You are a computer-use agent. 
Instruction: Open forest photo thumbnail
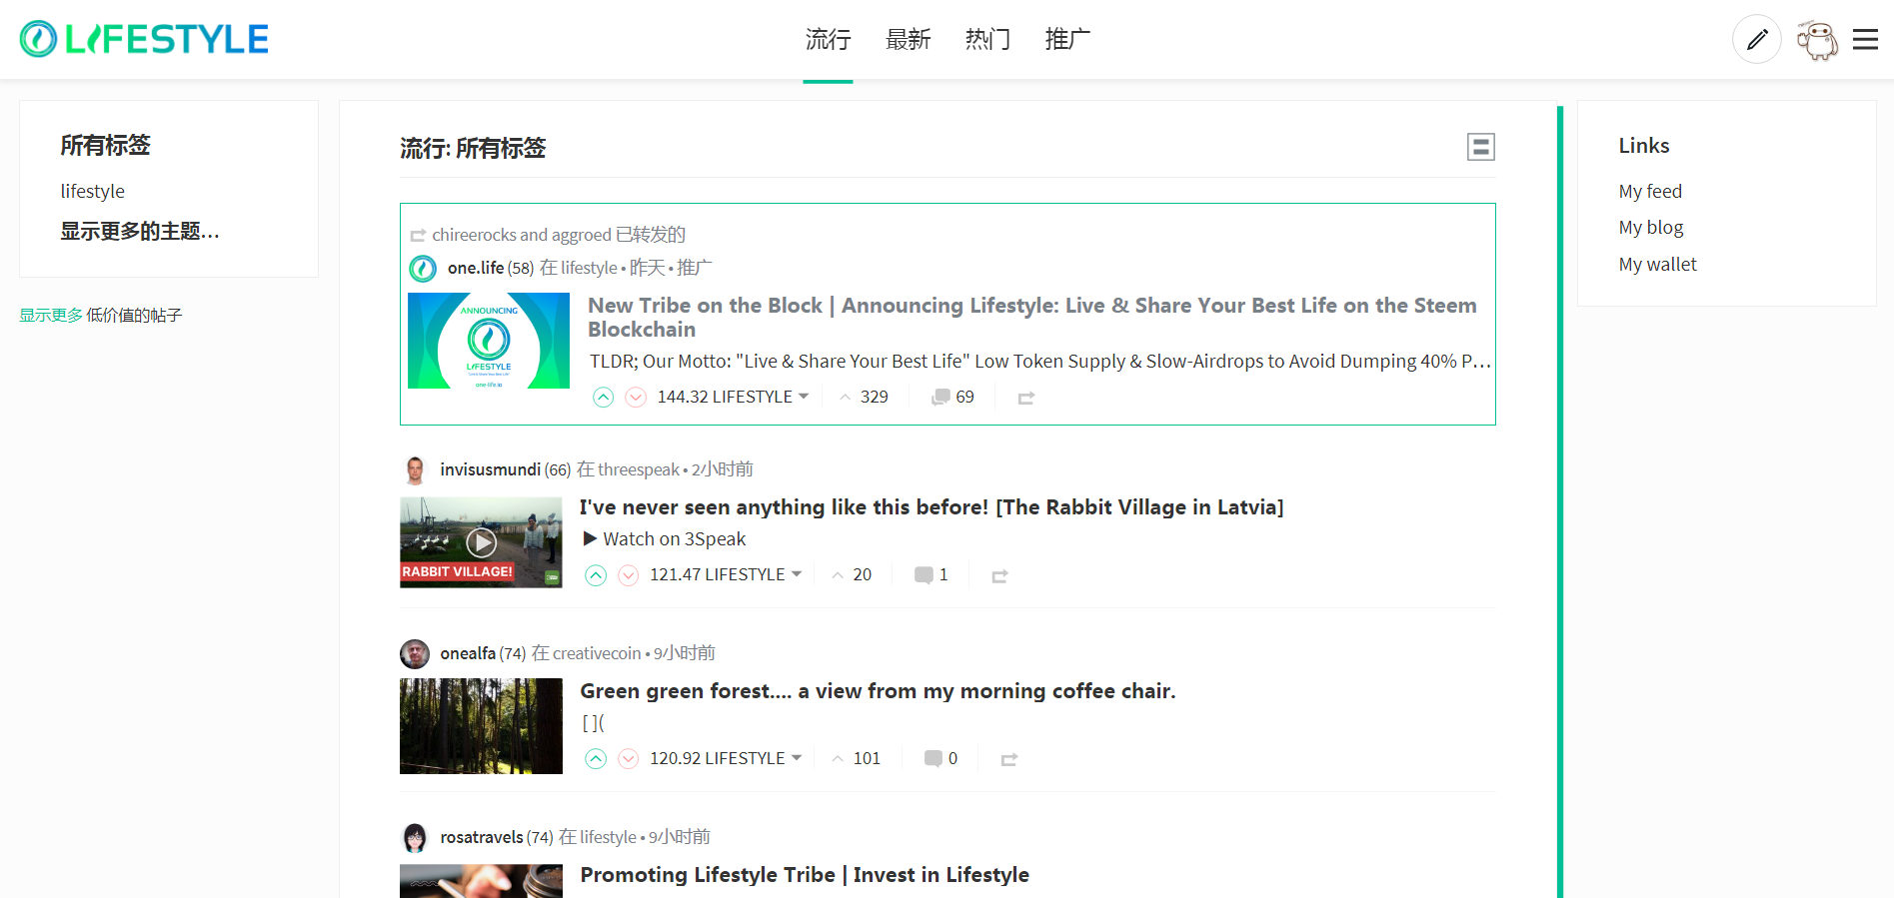[481, 726]
